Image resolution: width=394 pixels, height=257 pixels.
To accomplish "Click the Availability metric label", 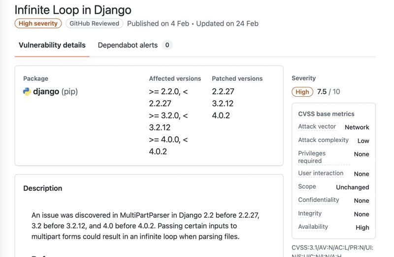I will tap(313, 227).
